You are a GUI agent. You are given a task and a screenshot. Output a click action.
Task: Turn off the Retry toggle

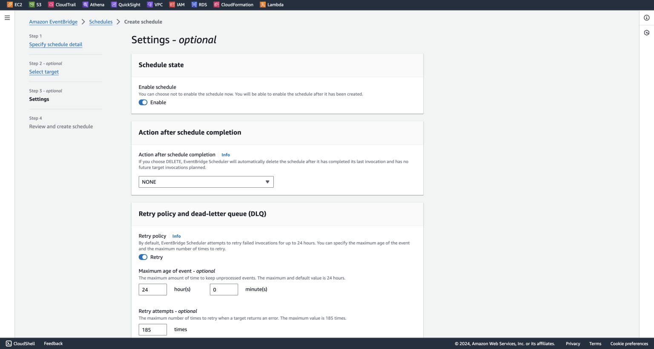coord(143,257)
